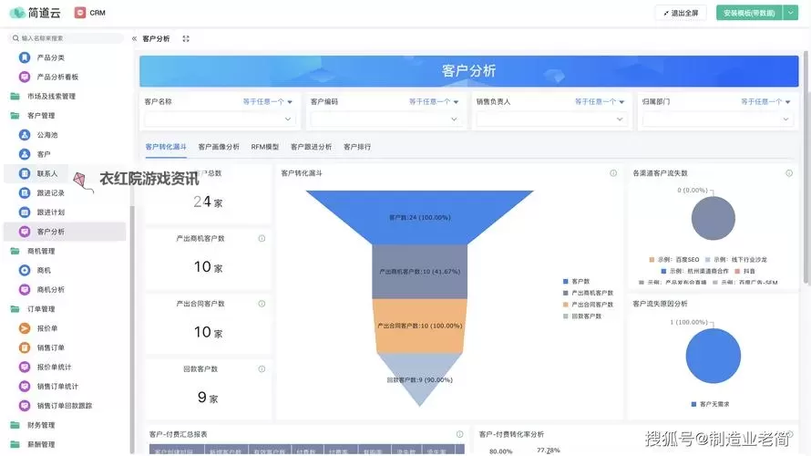Screen dimensions: 811x456
Task: Open the 跟进记录 icon
Action: point(25,192)
